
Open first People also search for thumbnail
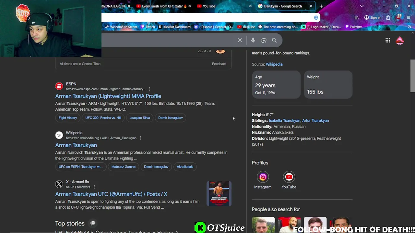point(263,225)
